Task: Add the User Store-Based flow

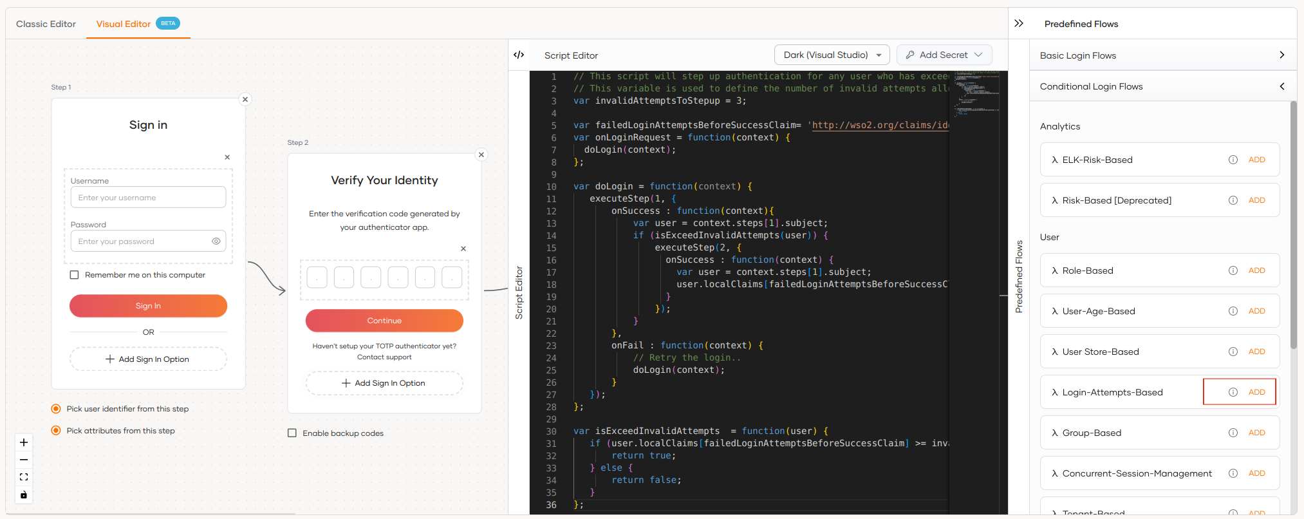Action: coord(1257,352)
